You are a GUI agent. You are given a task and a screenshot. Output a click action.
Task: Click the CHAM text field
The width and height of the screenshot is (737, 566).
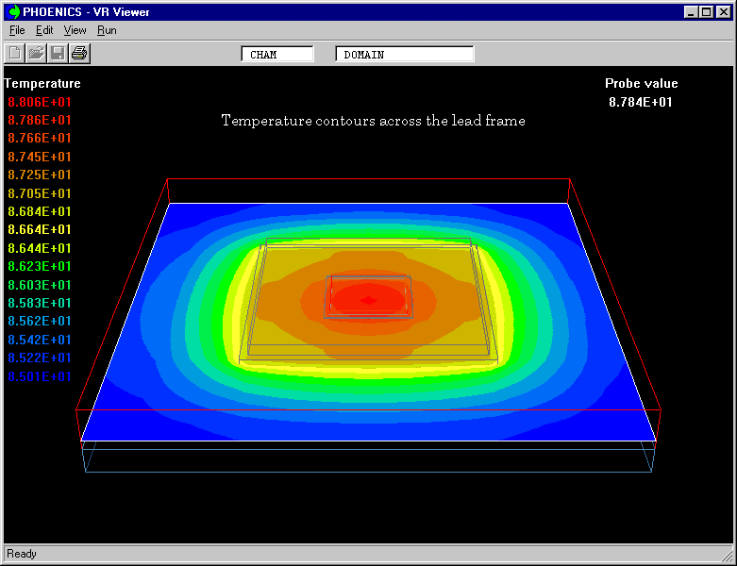277,55
